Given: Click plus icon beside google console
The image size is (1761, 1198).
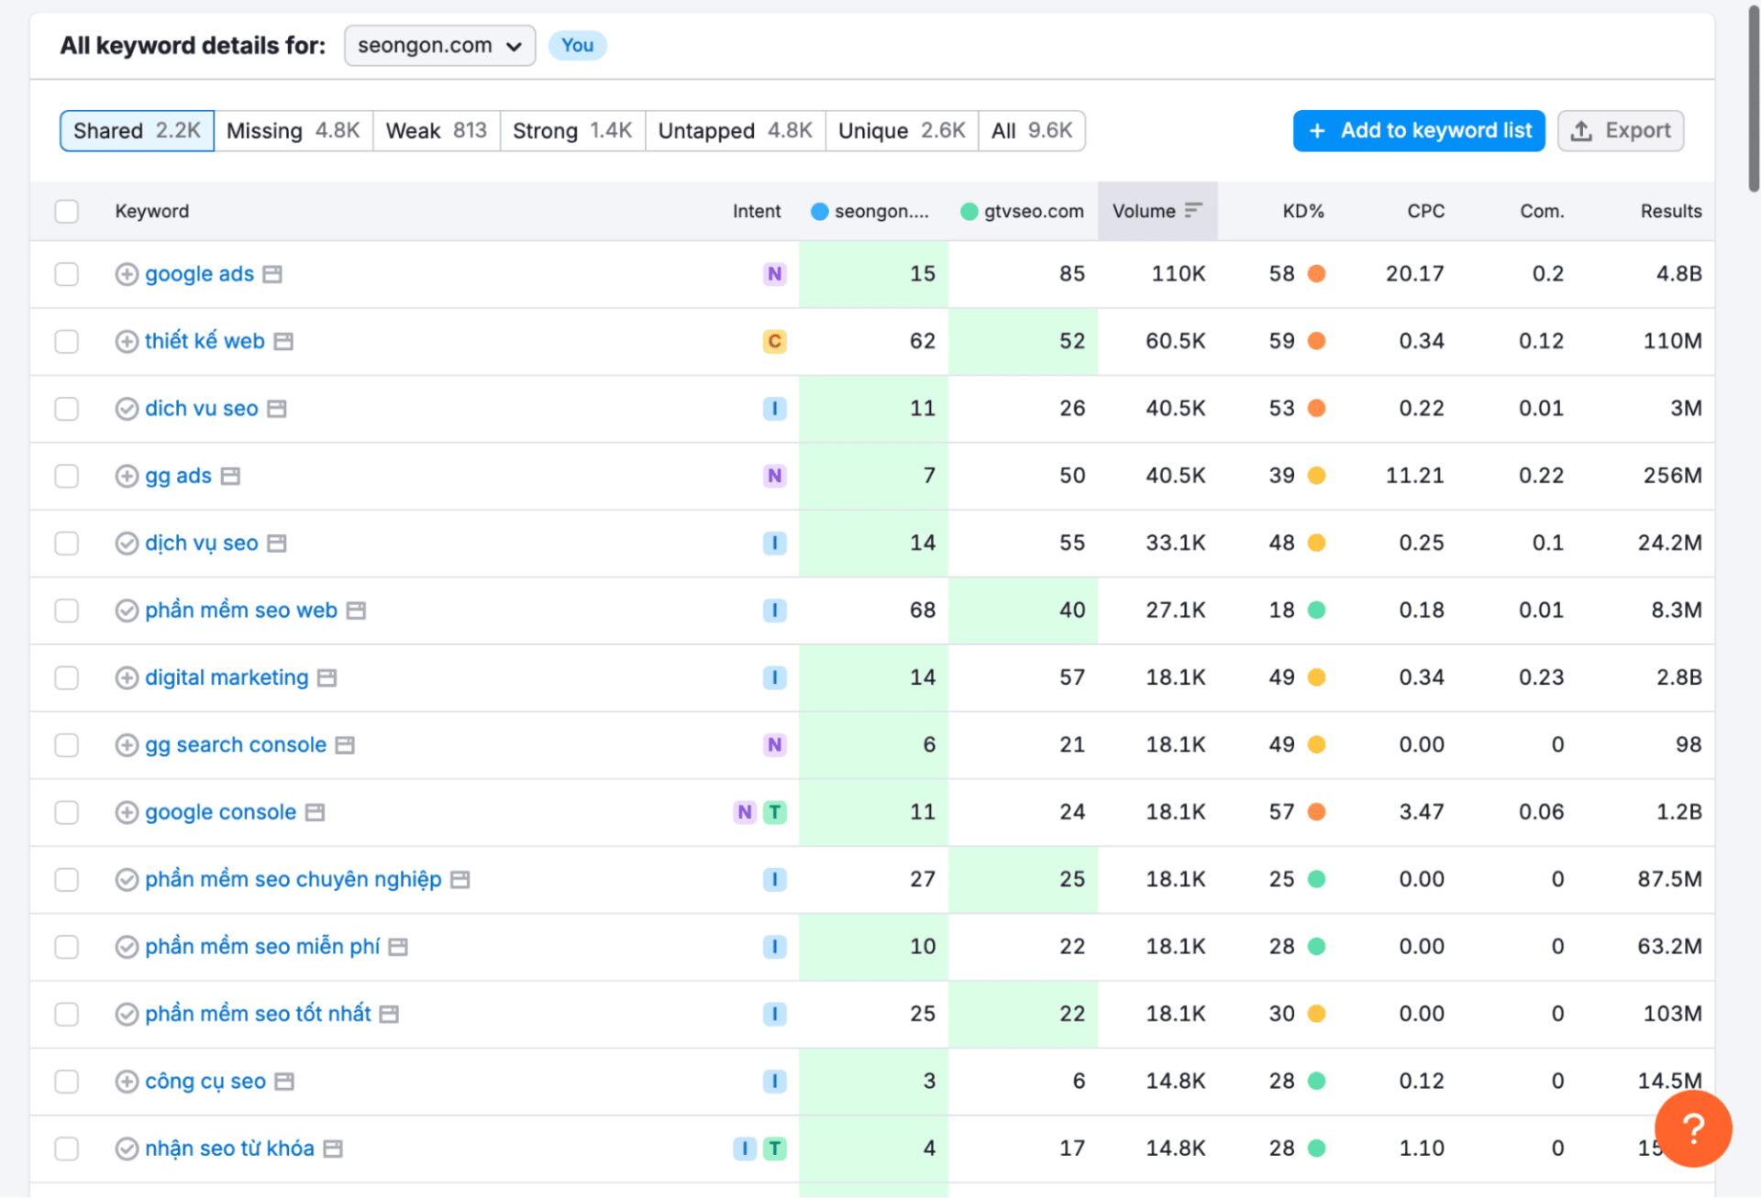Looking at the screenshot, I should (x=127, y=812).
